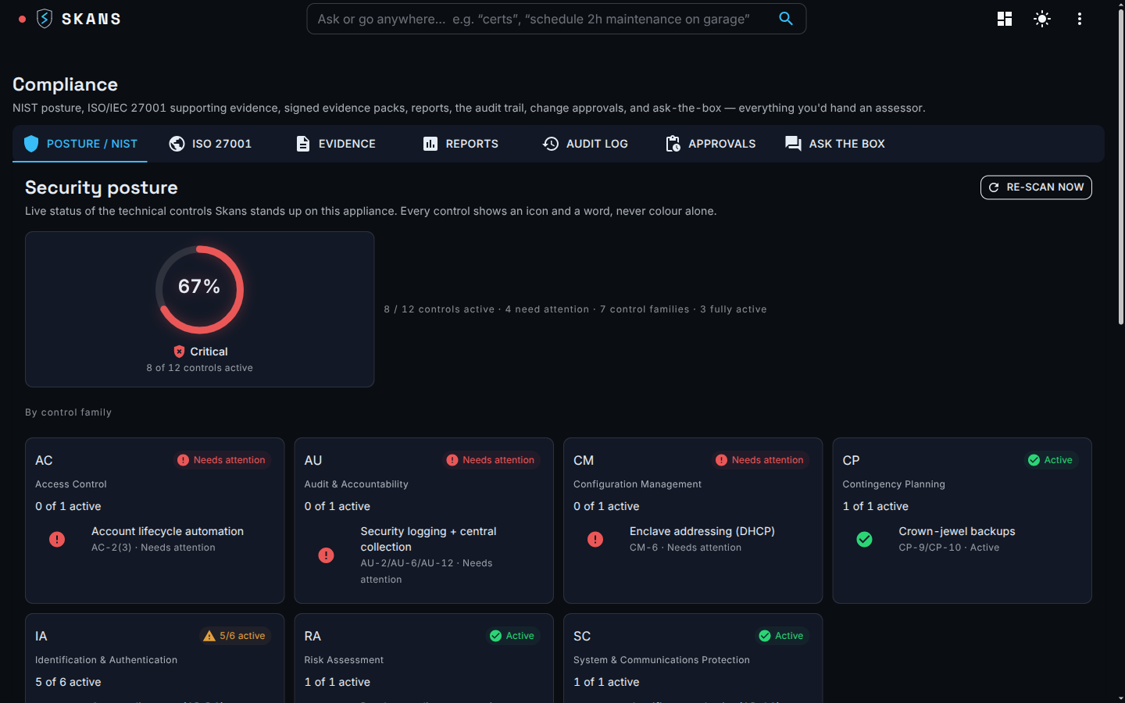Focus the Ask or go anywhere search field
This screenshot has height=703, width=1125.
(556, 19)
